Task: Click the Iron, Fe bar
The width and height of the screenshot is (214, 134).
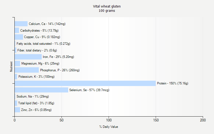Action: pos(28,57)
